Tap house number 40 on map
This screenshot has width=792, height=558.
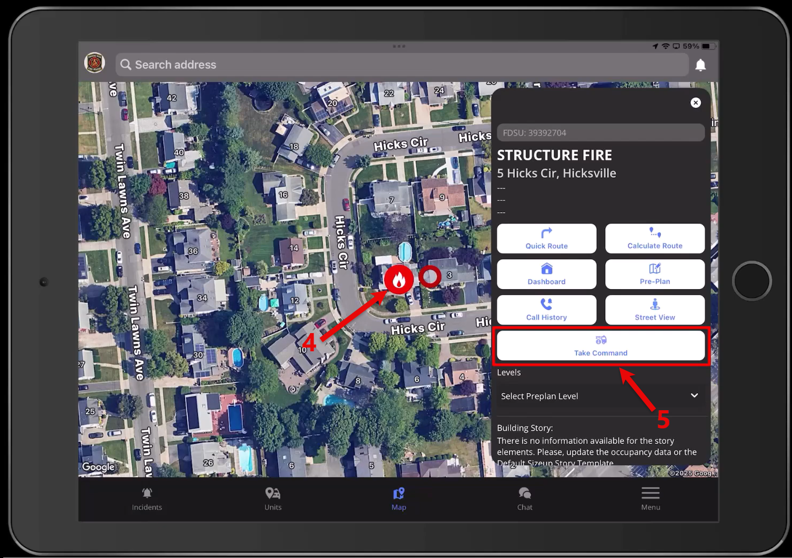[179, 152]
